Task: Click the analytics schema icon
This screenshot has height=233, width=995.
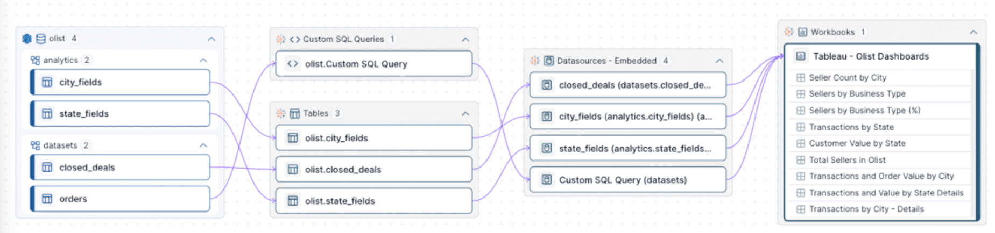Action: (35, 60)
